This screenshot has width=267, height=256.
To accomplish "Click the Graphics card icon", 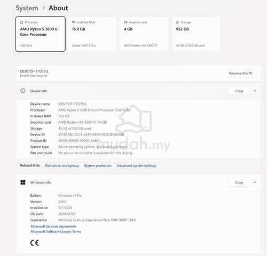I will pos(125,22).
